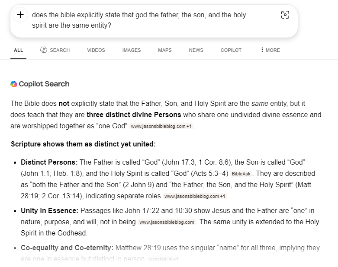This screenshot has width=338, height=267.
Task: Open the NEWS tab
Action: coord(196,50)
